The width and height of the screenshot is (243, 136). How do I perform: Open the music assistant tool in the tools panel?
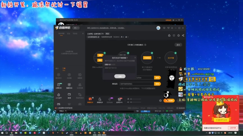click(59, 76)
